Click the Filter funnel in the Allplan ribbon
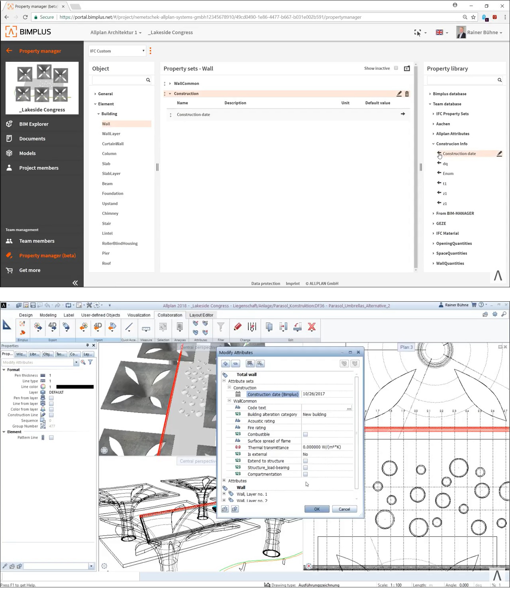This screenshot has height=589, width=510. pos(220,327)
